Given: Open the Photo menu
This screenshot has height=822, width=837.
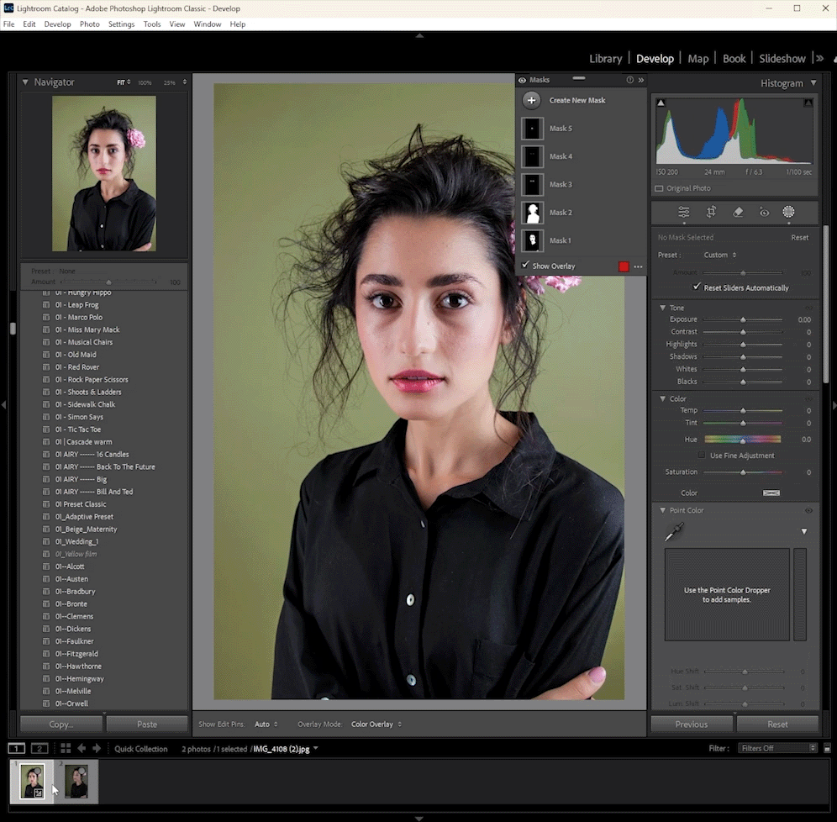Looking at the screenshot, I should (90, 24).
